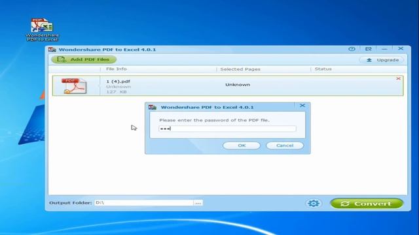Click Cancel in password dialog
Screen dimensions: 419x235
coord(285,146)
